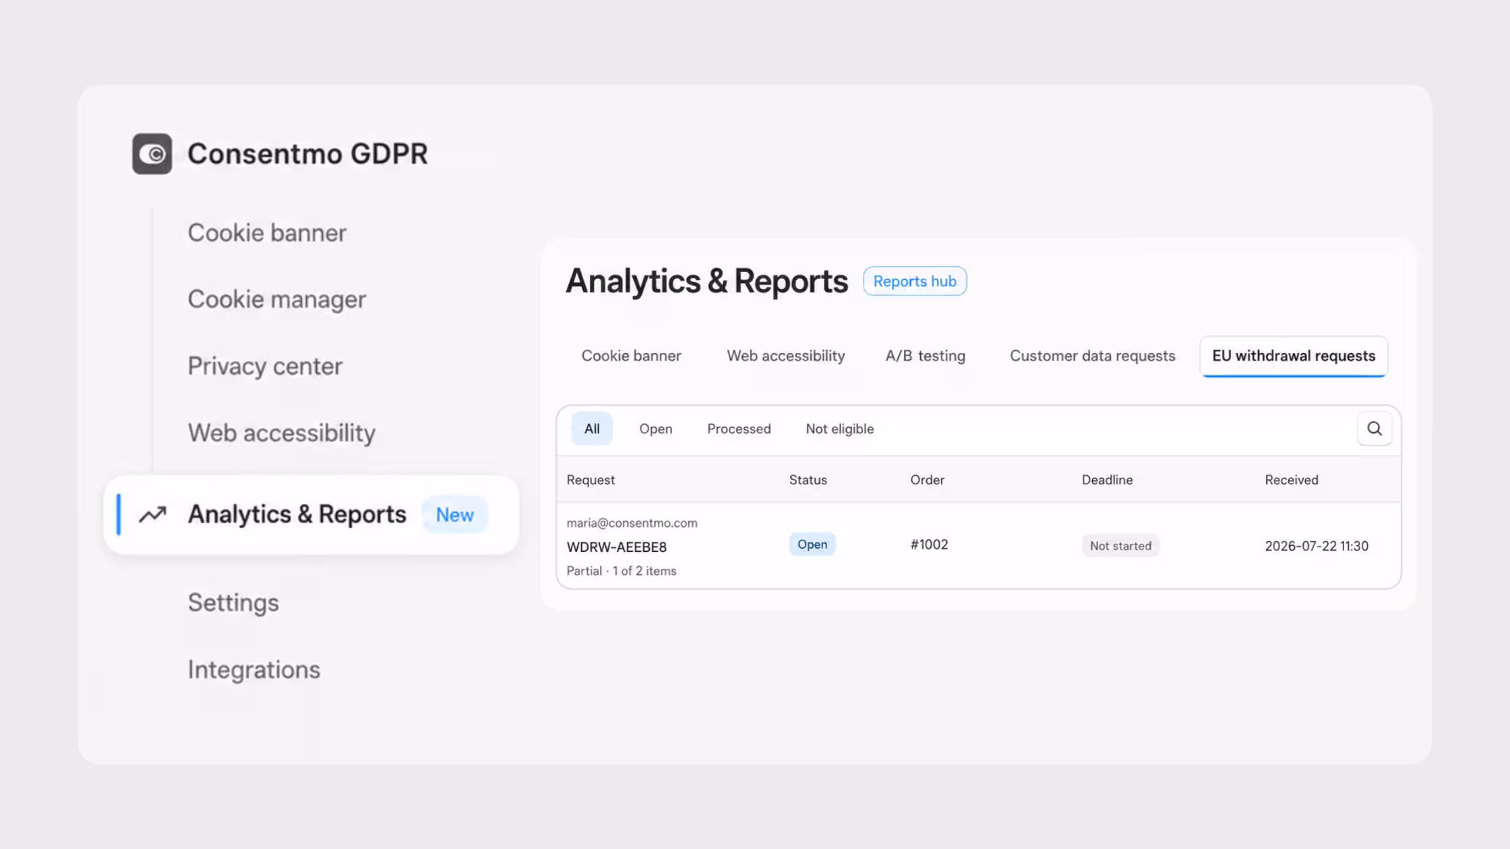Switch to Web accessibility reports tab

click(786, 356)
